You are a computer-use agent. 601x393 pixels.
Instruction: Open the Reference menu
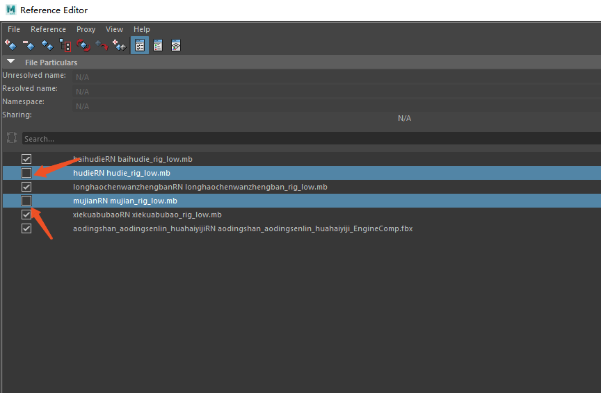click(x=48, y=29)
